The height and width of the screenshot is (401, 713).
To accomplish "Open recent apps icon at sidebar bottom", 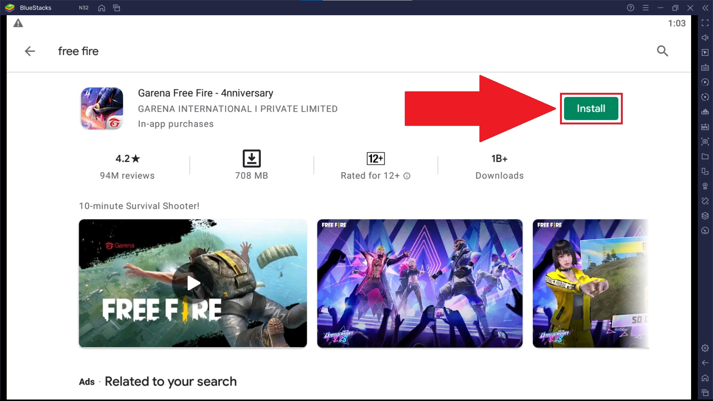I will click(x=705, y=393).
